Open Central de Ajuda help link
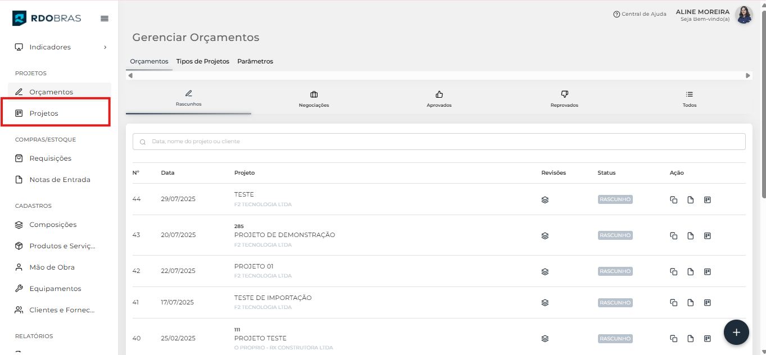This screenshot has height=355, width=766. pos(640,14)
